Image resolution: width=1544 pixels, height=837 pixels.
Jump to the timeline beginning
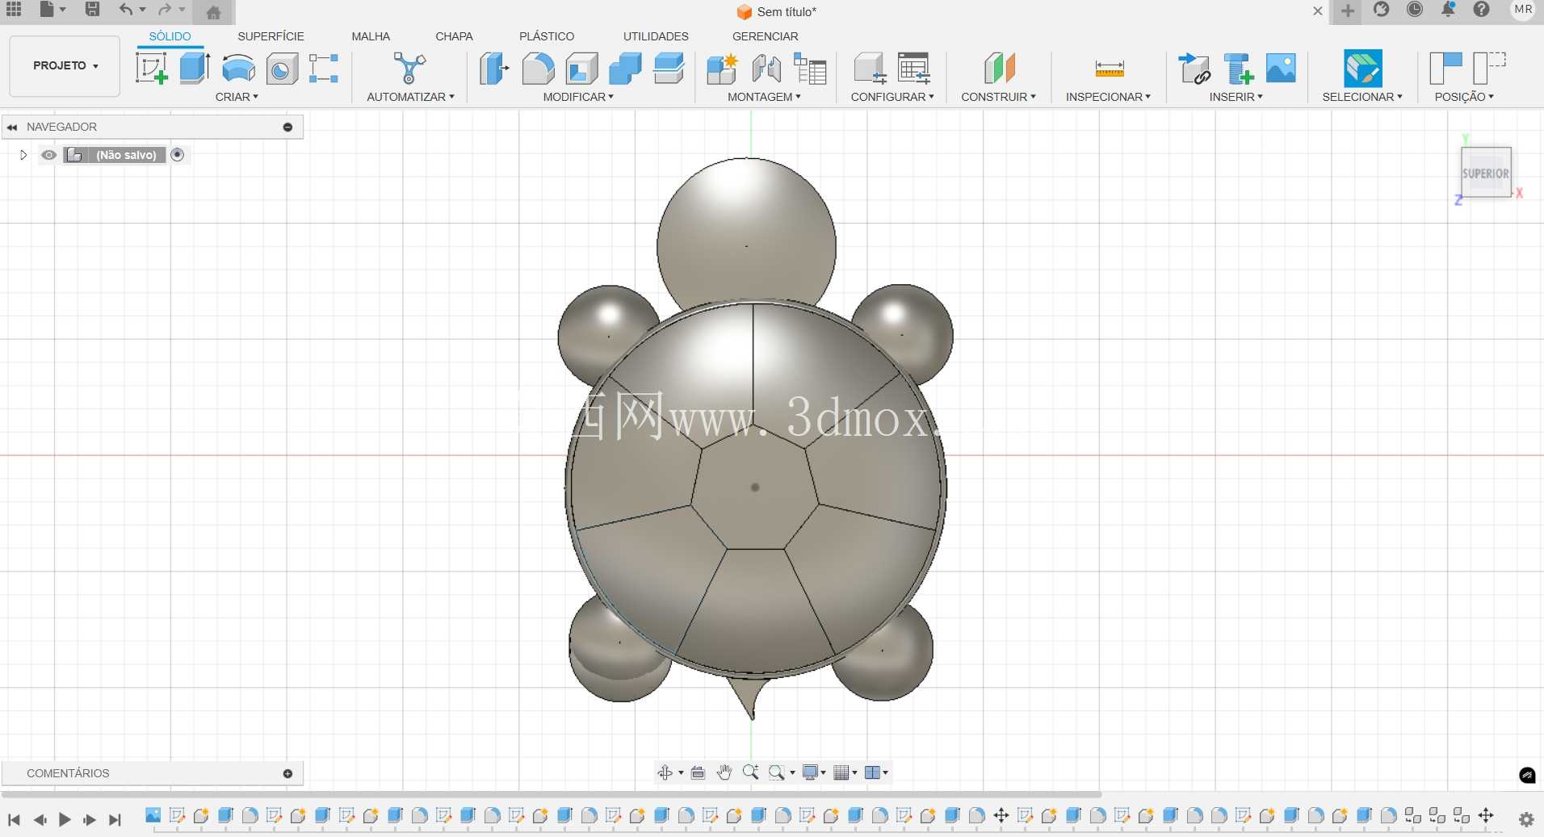tap(14, 820)
